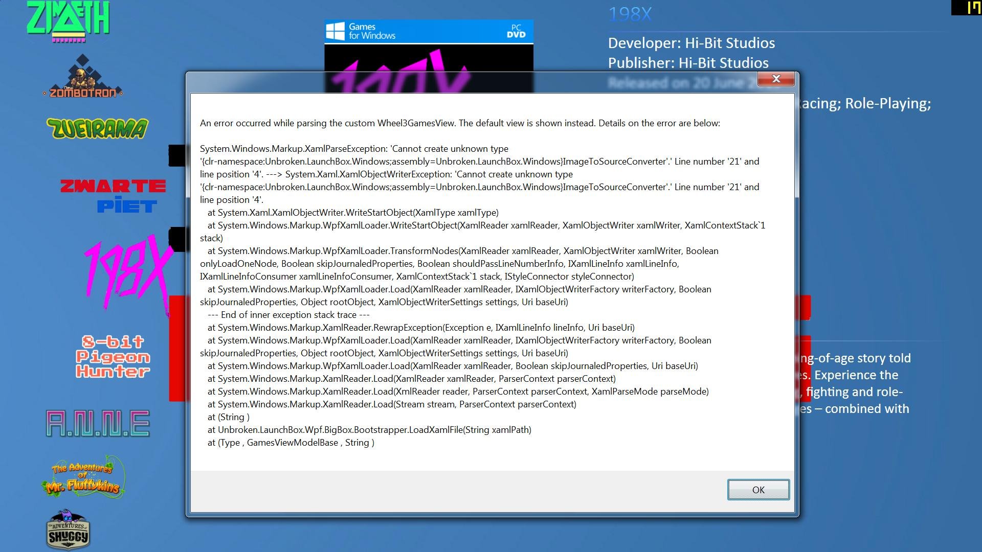
Task: Click the Games for Windows box art
Action: [x=429, y=56]
